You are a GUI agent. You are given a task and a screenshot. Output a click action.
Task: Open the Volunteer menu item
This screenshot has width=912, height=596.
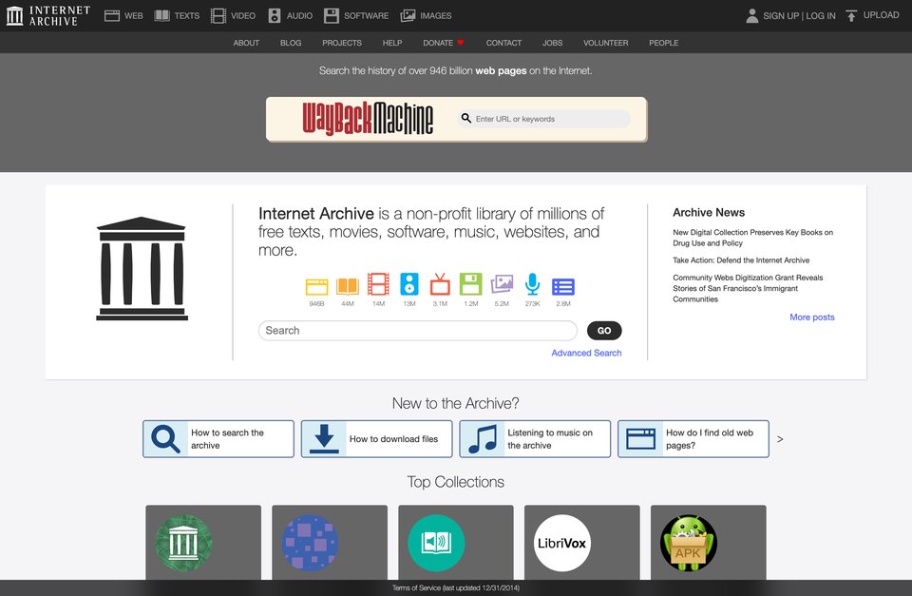point(605,43)
